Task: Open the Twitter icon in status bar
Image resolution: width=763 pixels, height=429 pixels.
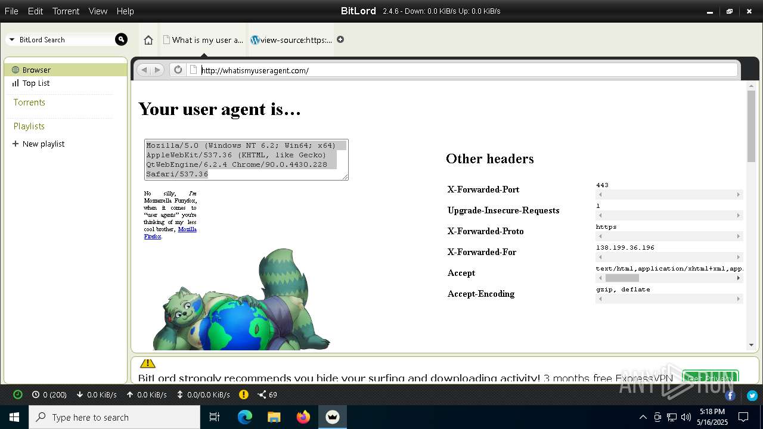Action: [752, 396]
